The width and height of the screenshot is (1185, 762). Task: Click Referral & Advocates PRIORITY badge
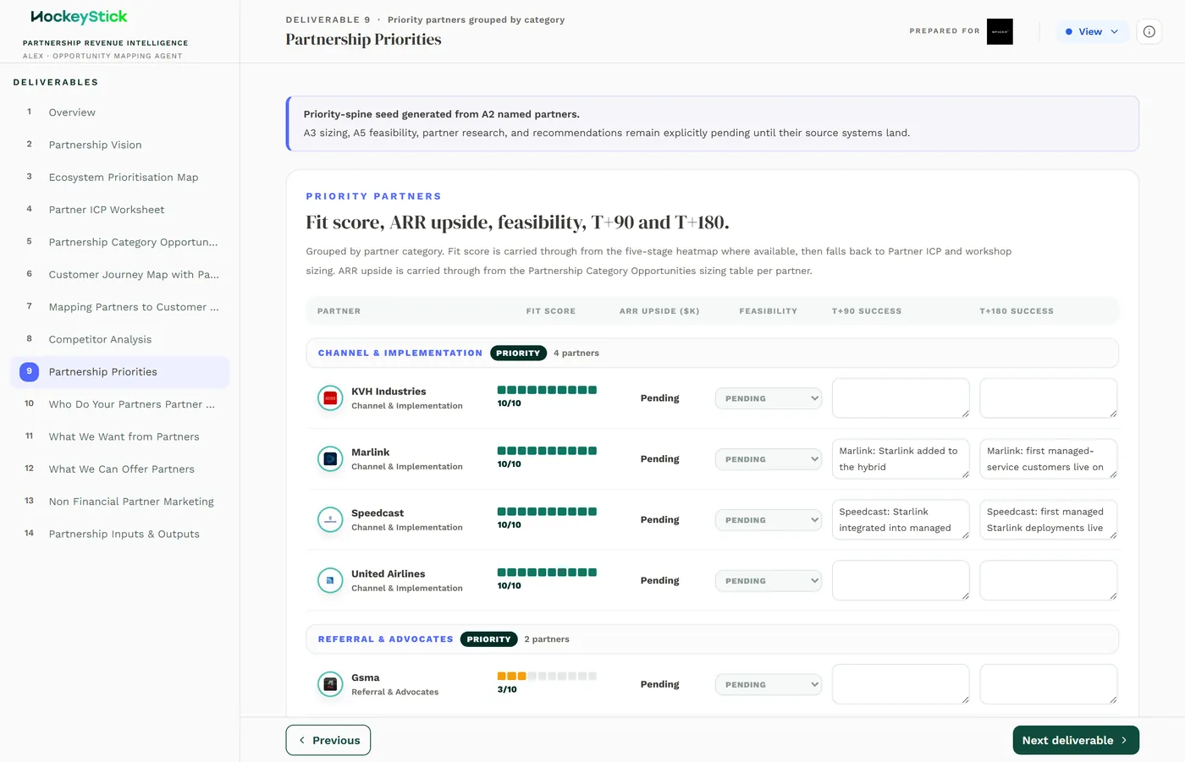pyautogui.click(x=488, y=639)
